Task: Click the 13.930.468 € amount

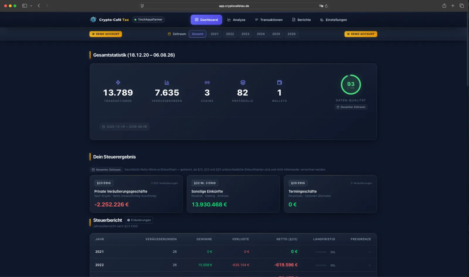Action: click(209, 204)
